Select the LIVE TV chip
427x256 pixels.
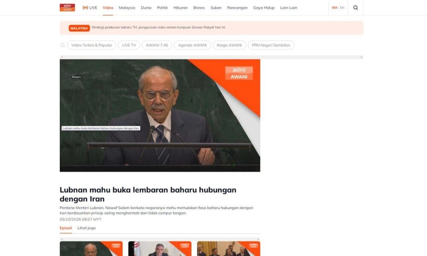tap(129, 45)
